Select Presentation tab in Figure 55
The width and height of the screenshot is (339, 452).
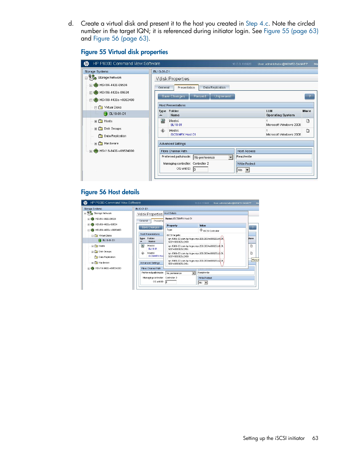(186, 87)
